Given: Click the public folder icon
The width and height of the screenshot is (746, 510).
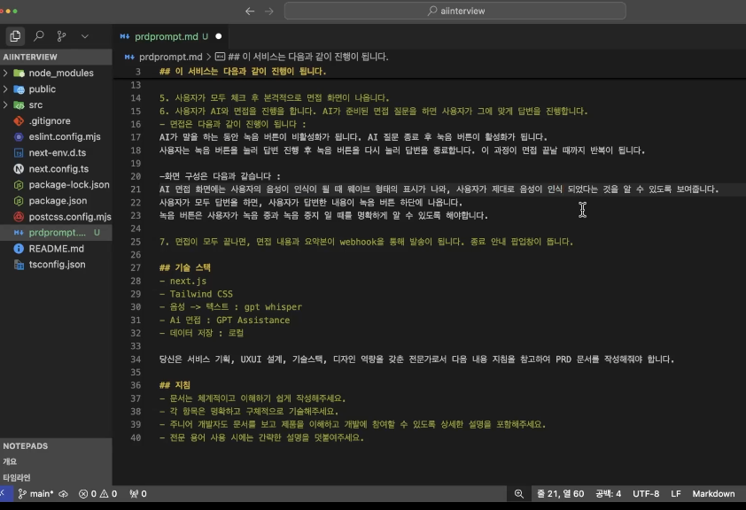Looking at the screenshot, I should [x=19, y=89].
